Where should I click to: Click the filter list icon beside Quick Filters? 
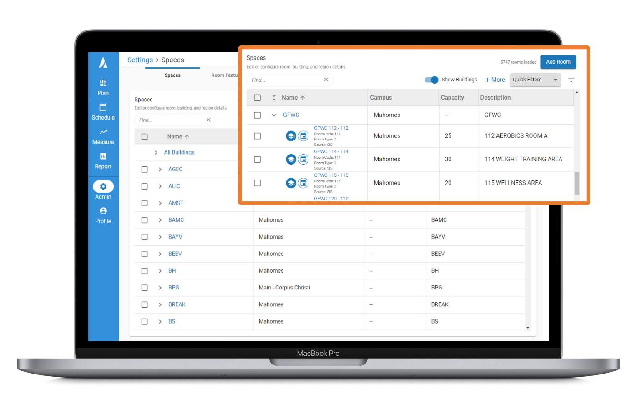[571, 80]
